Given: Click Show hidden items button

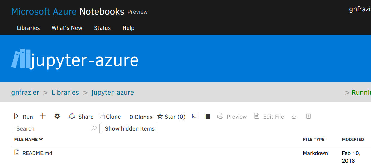Looking at the screenshot, I should [130, 129].
